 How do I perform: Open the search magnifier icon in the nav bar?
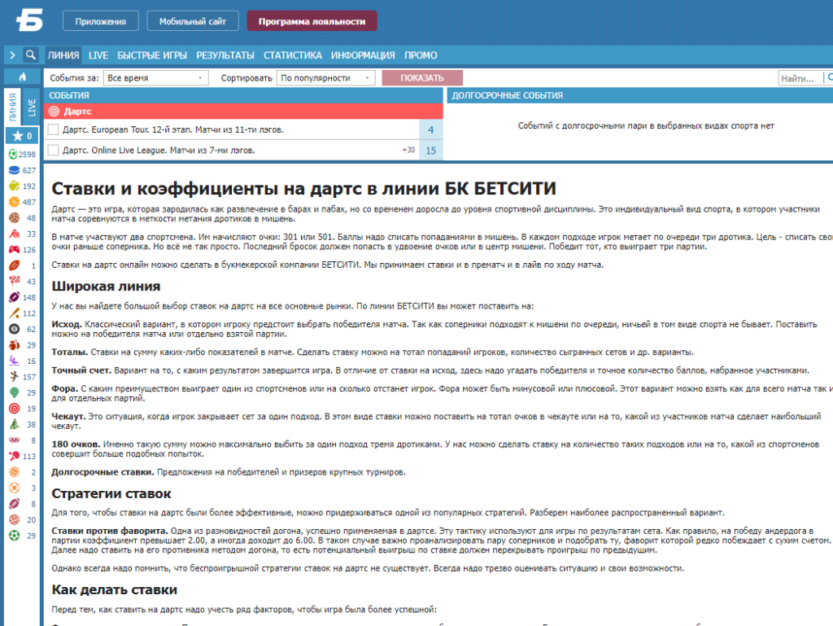[x=31, y=55]
